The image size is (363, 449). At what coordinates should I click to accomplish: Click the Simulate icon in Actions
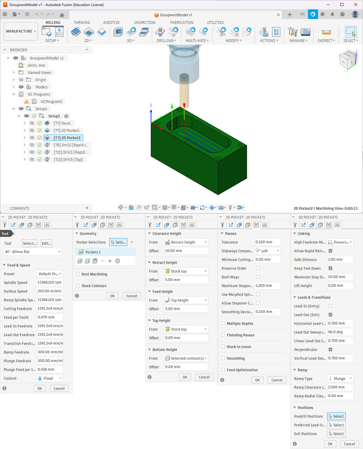(x=264, y=32)
